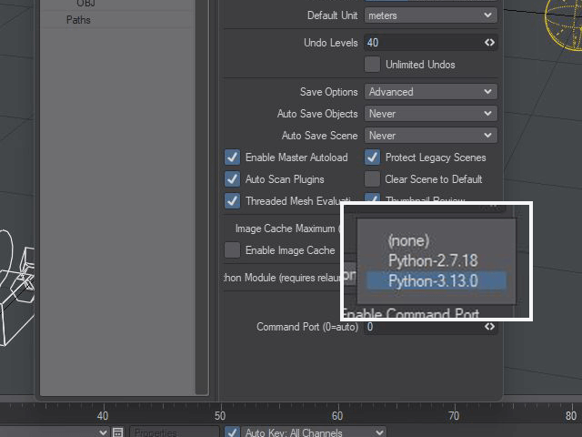Open Auto Key All Channels dropdown
The width and height of the screenshot is (582, 437).
pyautogui.click(x=314, y=432)
